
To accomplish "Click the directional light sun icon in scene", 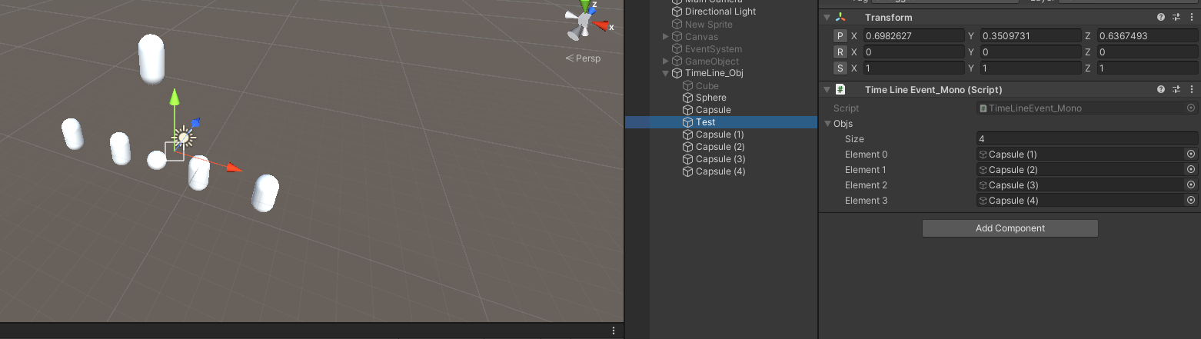I will click(184, 138).
